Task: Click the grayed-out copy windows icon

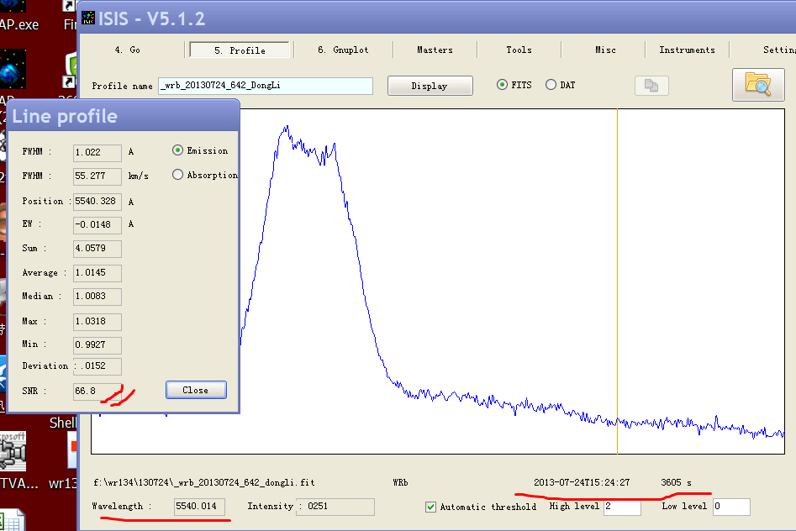Action: (x=651, y=85)
